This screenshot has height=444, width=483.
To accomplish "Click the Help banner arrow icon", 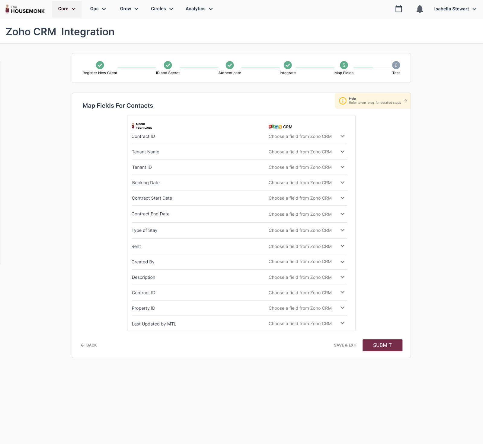I will pos(405,101).
